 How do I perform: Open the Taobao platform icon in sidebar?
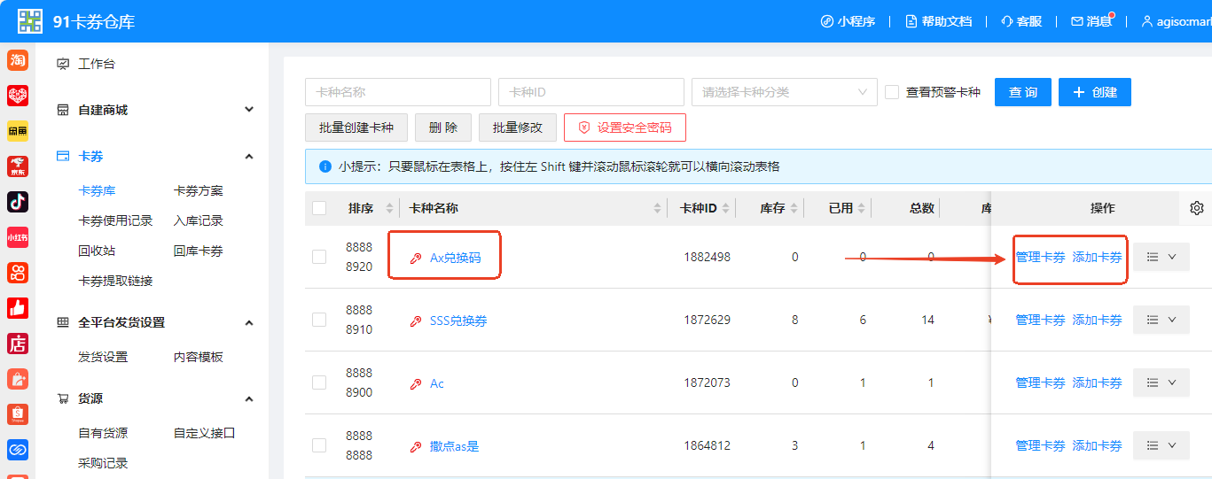(x=18, y=60)
